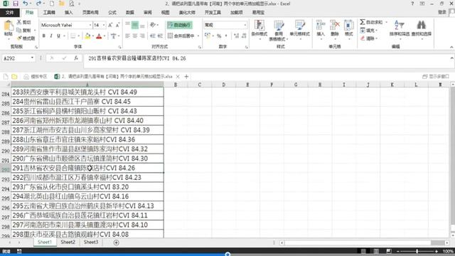Viewport: 455px width, 256px height.
Task: Switch to the Developer (开发工具) tab
Action: [213, 13]
